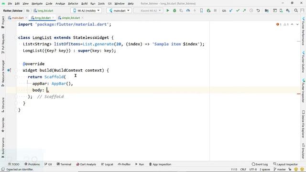
Task: Click the error count indicator in editor
Action: 279,24
